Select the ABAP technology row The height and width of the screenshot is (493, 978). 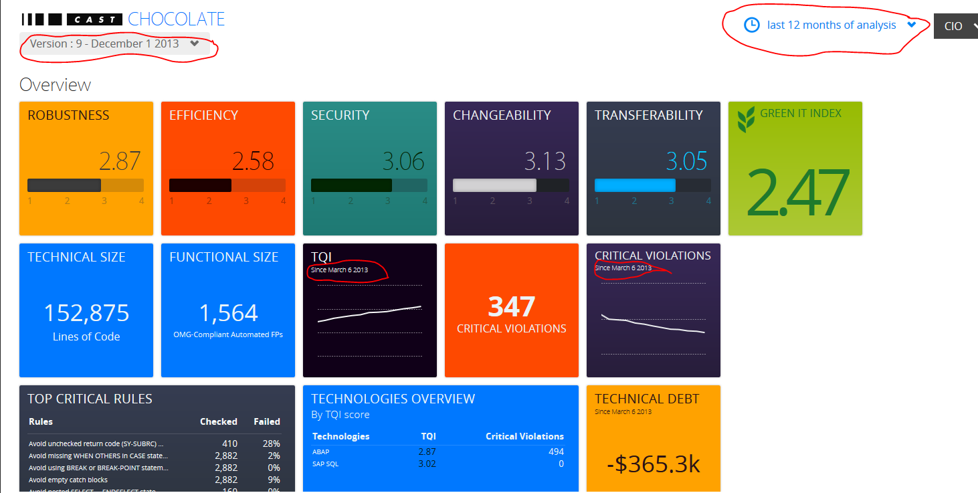point(438,452)
